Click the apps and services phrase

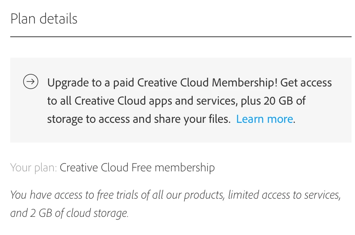[193, 101]
